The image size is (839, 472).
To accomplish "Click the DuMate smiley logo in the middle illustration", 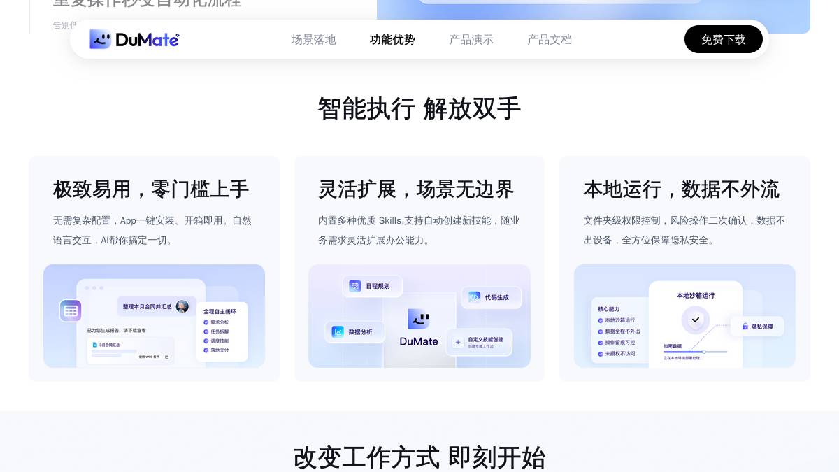I will (x=419, y=319).
